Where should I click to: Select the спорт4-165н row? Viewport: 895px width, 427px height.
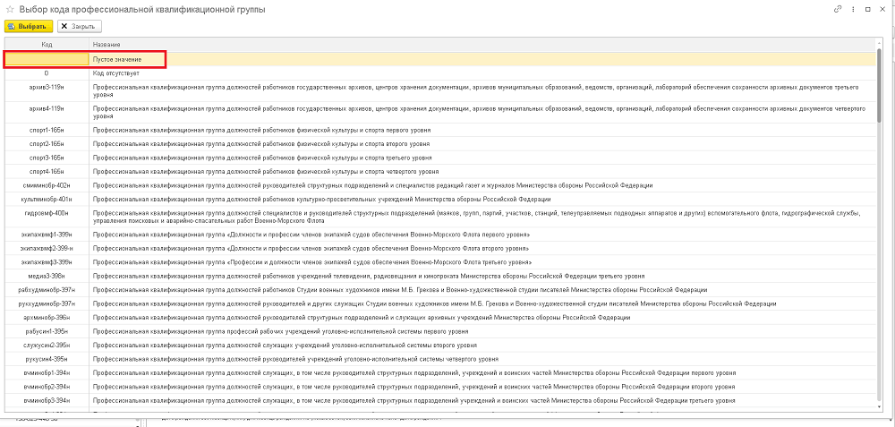point(46,171)
